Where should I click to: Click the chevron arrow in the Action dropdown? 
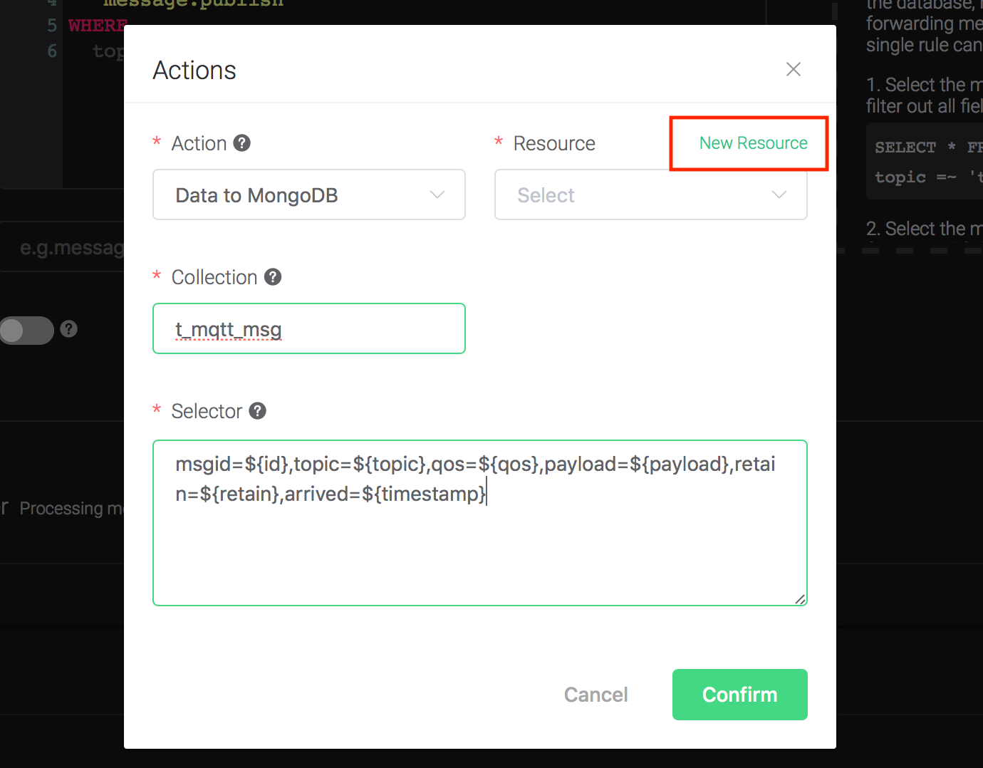point(437,195)
